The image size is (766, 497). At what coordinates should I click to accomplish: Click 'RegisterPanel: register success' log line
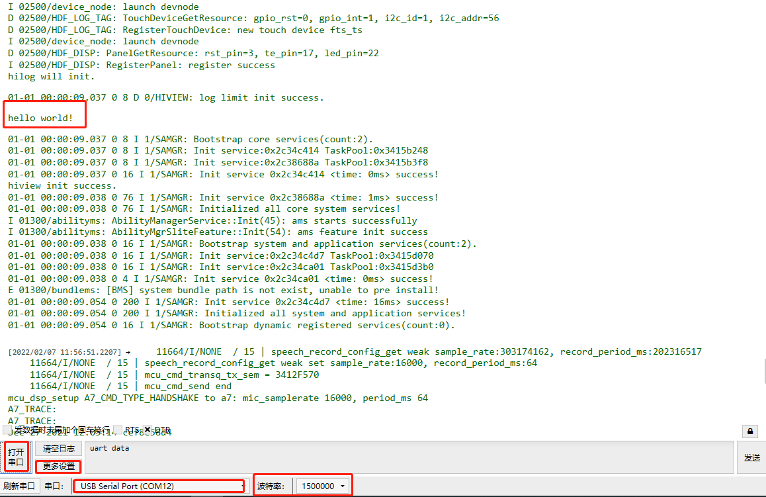[x=142, y=65]
